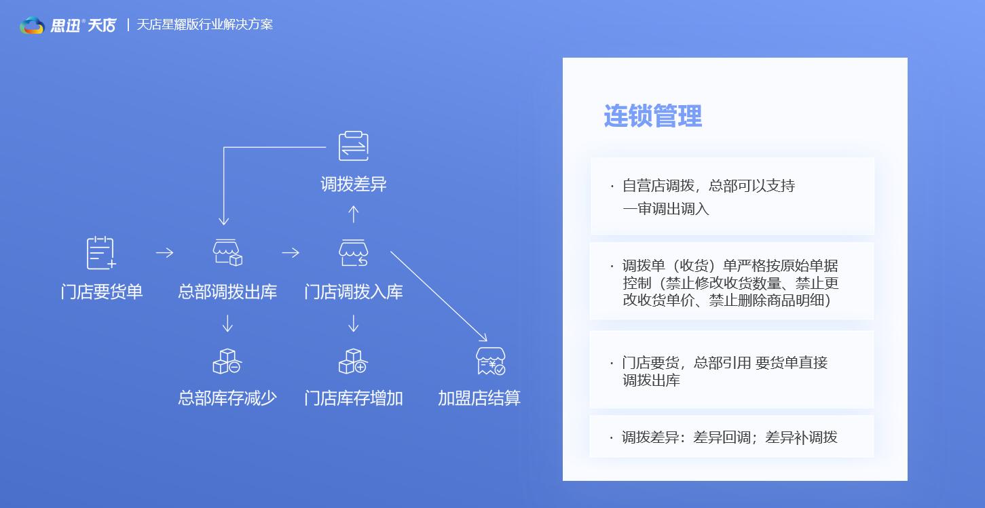Click the 连锁管理 heading
Screen dimensions: 985x508
(652, 116)
